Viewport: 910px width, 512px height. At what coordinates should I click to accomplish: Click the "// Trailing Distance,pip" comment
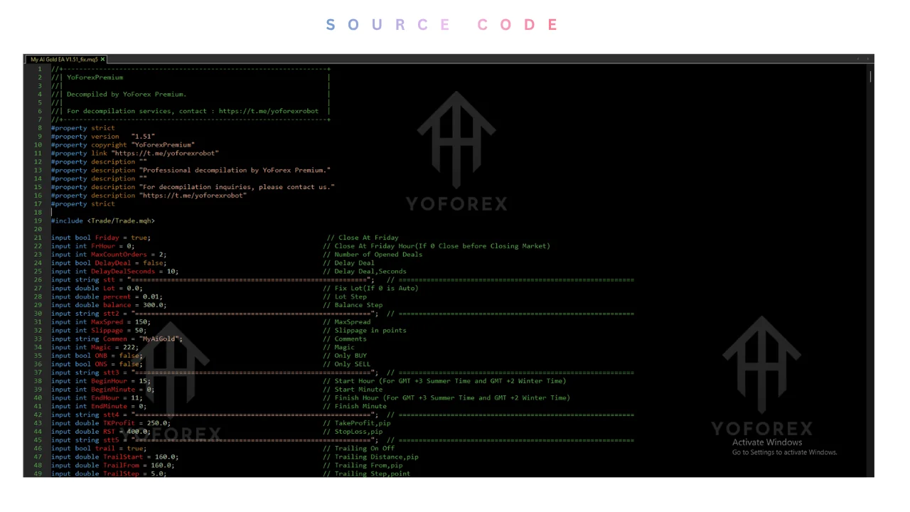click(x=370, y=457)
